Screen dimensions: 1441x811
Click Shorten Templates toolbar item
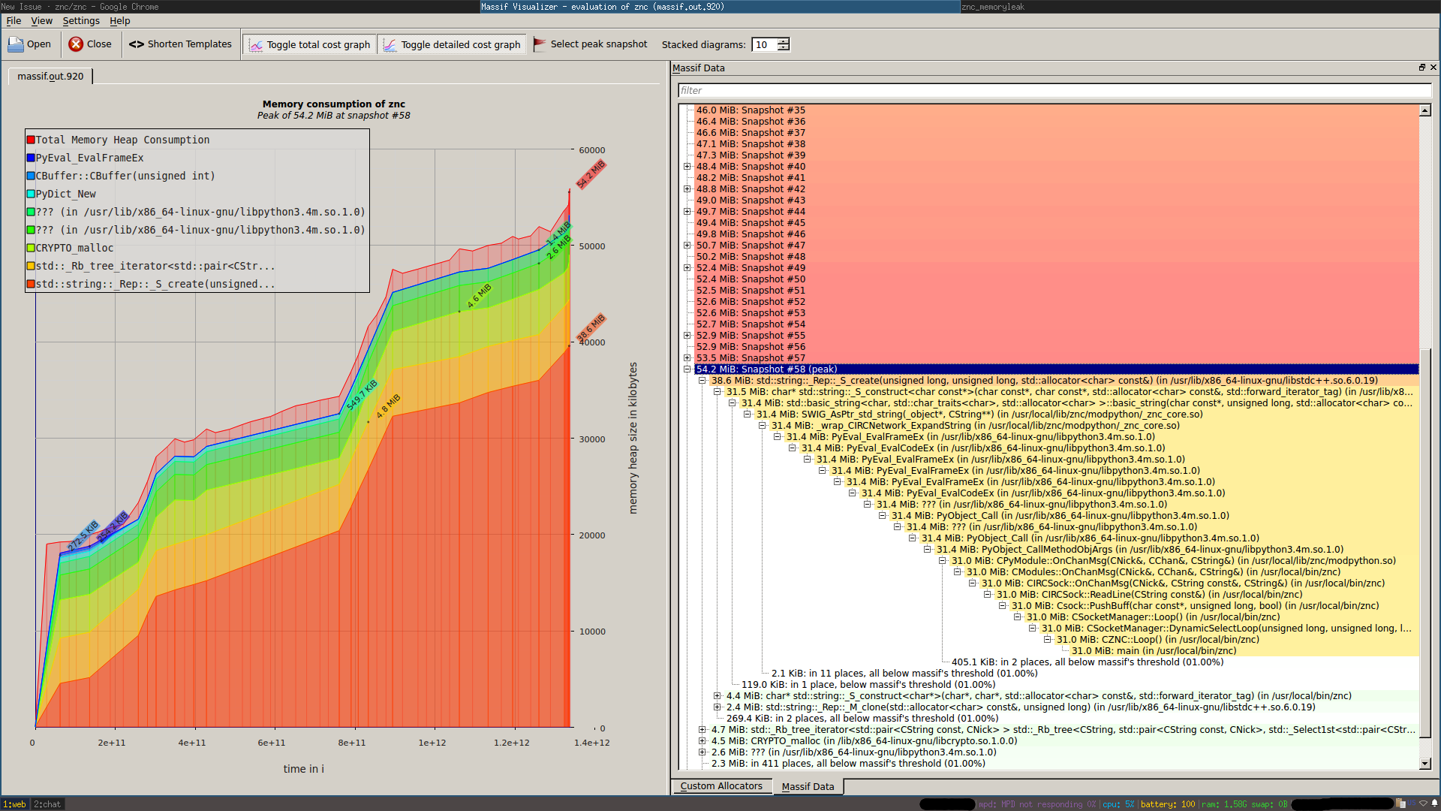[x=180, y=44]
